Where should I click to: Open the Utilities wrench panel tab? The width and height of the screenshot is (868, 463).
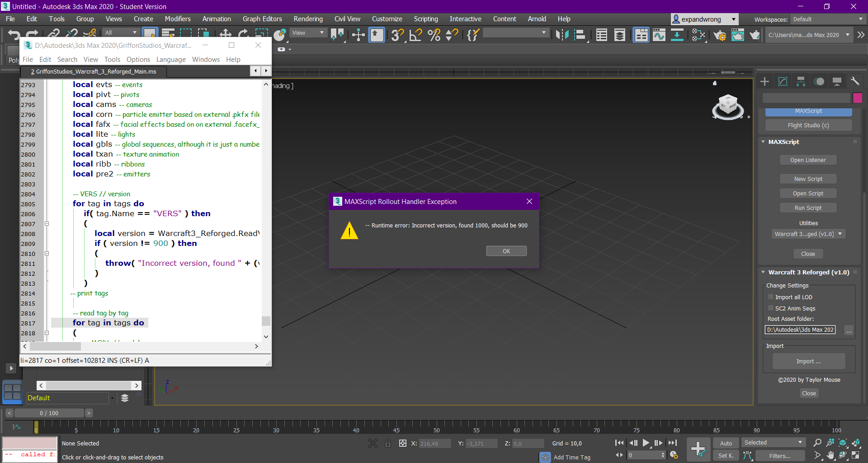[x=854, y=81]
